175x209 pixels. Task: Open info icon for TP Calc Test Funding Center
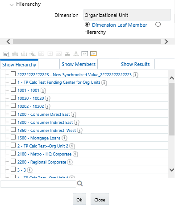104,83
